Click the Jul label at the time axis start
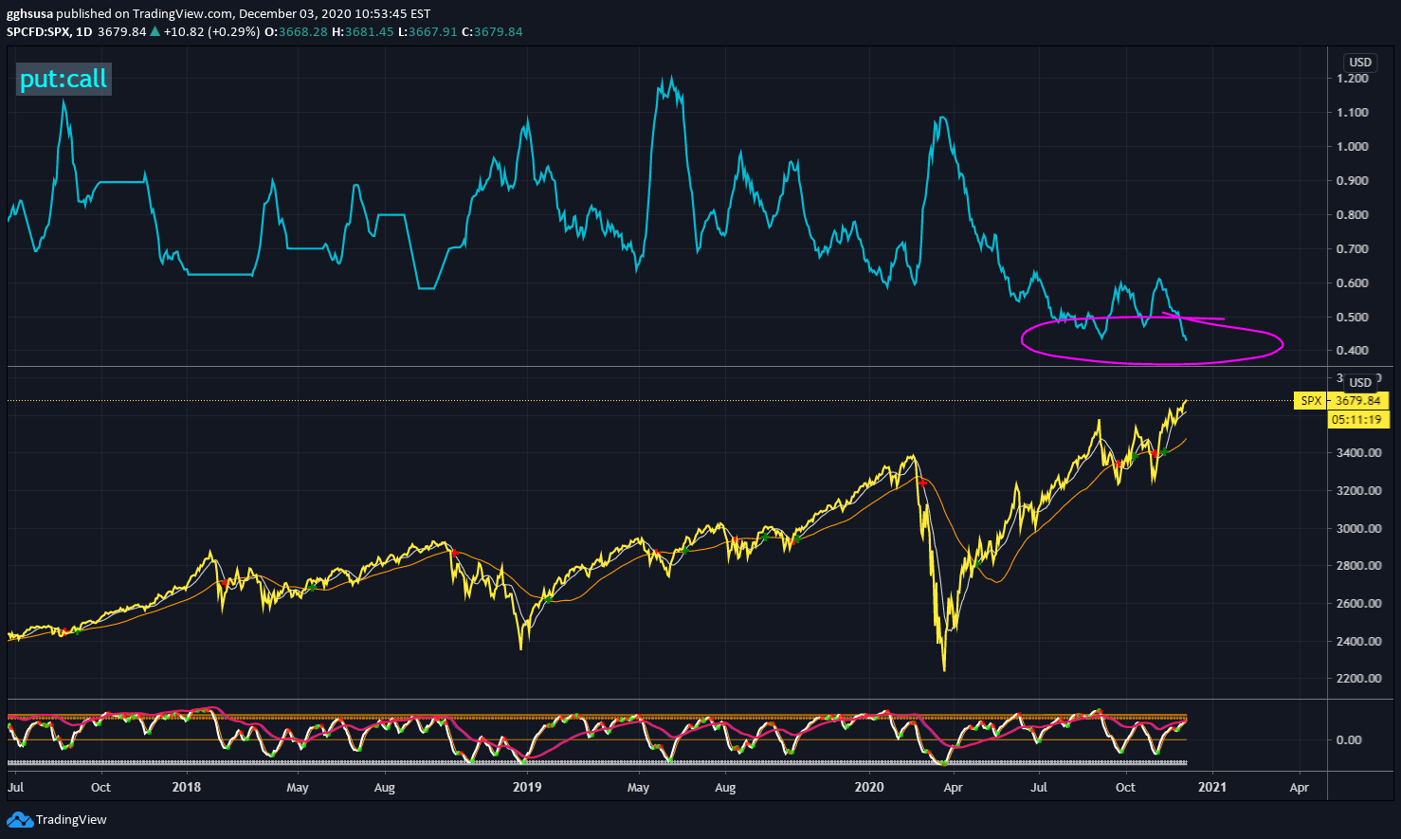Screen dimensions: 1401x839 pos(15,787)
